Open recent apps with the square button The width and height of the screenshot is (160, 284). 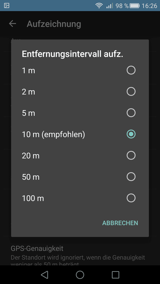click(116, 275)
